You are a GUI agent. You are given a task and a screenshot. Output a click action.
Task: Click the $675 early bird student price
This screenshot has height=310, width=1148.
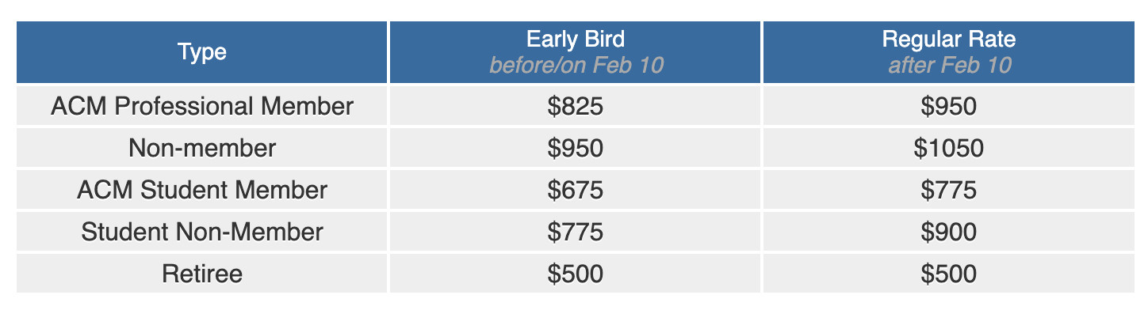click(576, 190)
